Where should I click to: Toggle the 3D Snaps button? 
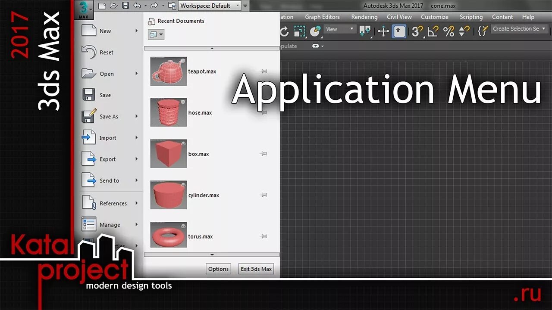pos(417,31)
